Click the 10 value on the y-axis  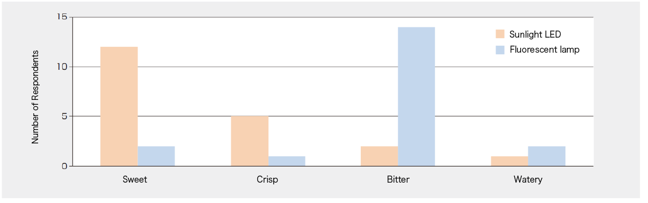point(63,67)
